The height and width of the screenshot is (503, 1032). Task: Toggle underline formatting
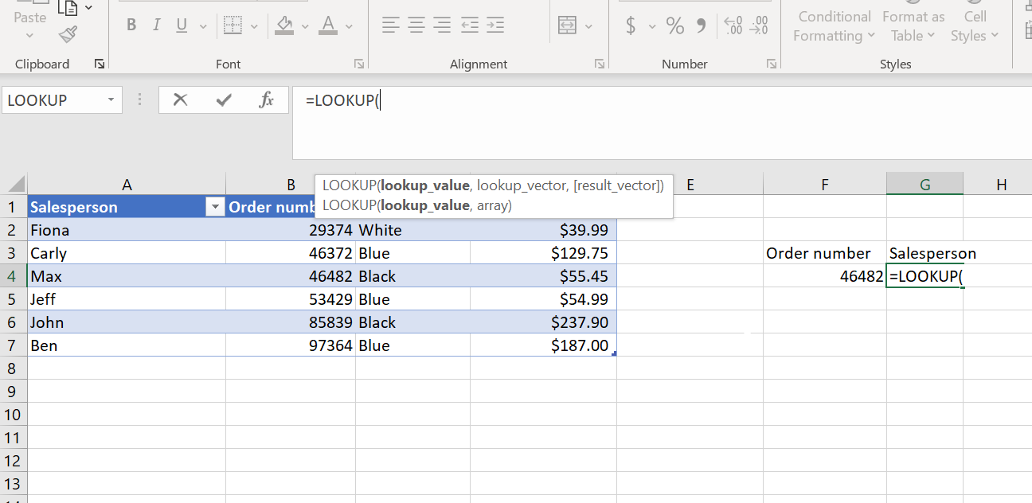(x=182, y=25)
